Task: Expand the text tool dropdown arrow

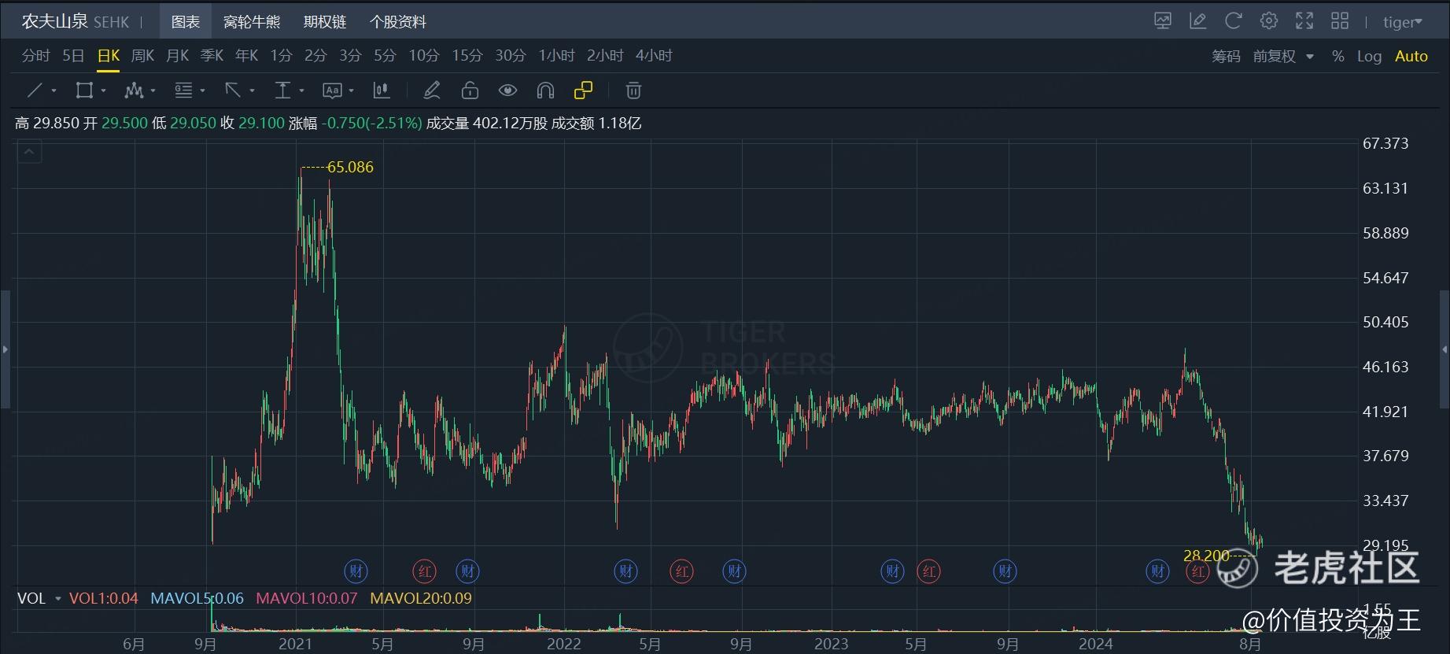Action: tap(352, 91)
